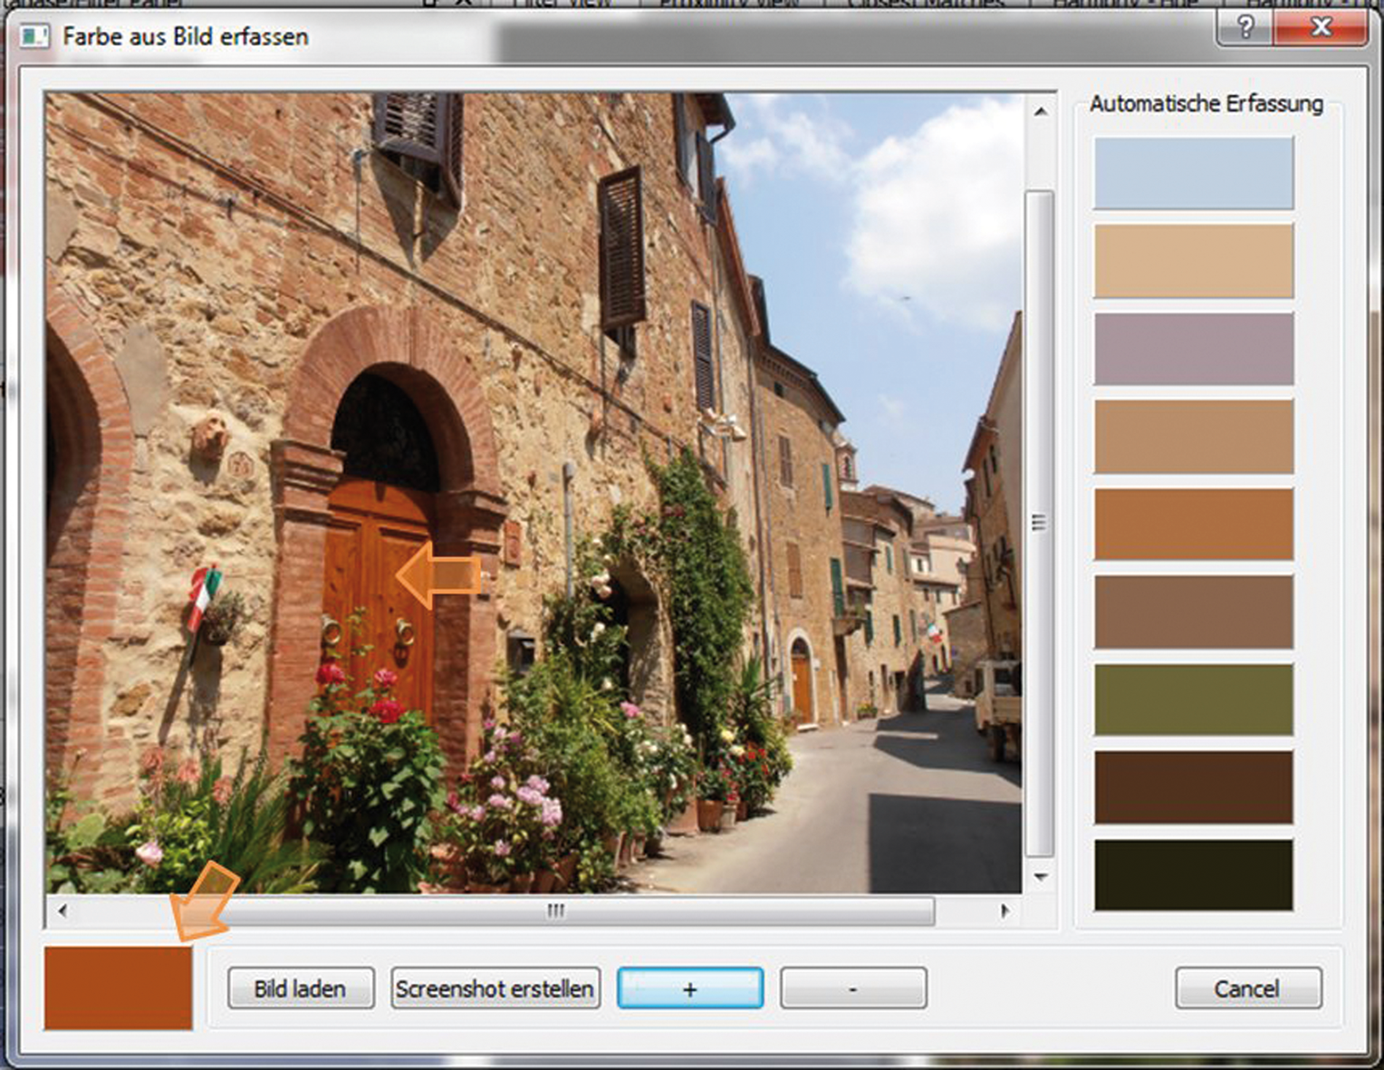This screenshot has height=1070, width=1384.
Task: Pick the mauve purple-gray swatch
Action: point(1193,349)
